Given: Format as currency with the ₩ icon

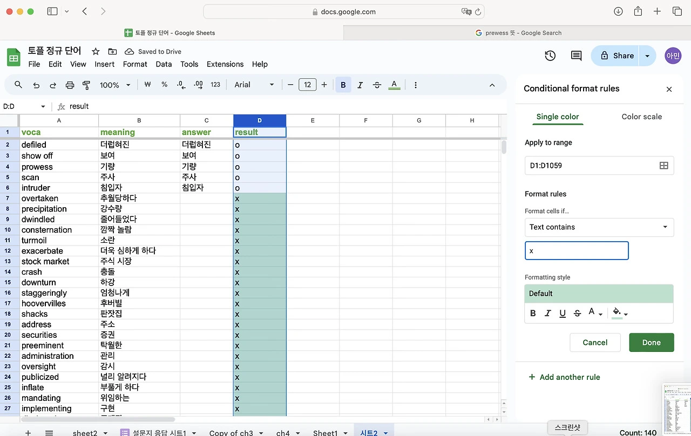Looking at the screenshot, I should click(147, 85).
